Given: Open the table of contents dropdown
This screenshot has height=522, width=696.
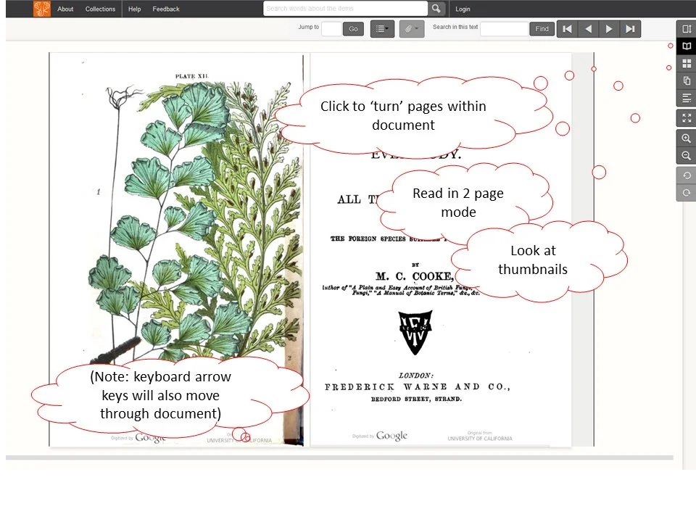Looking at the screenshot, I should tap(382, 29).
